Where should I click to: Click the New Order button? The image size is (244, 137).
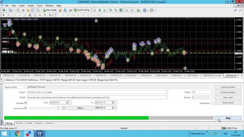pos(50,10)
